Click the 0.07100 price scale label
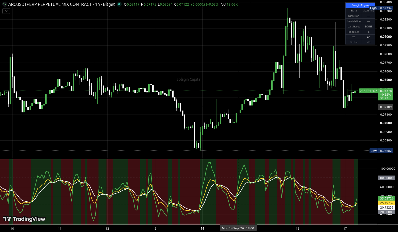Screen dimensions: 398x232 pos(386,115)
